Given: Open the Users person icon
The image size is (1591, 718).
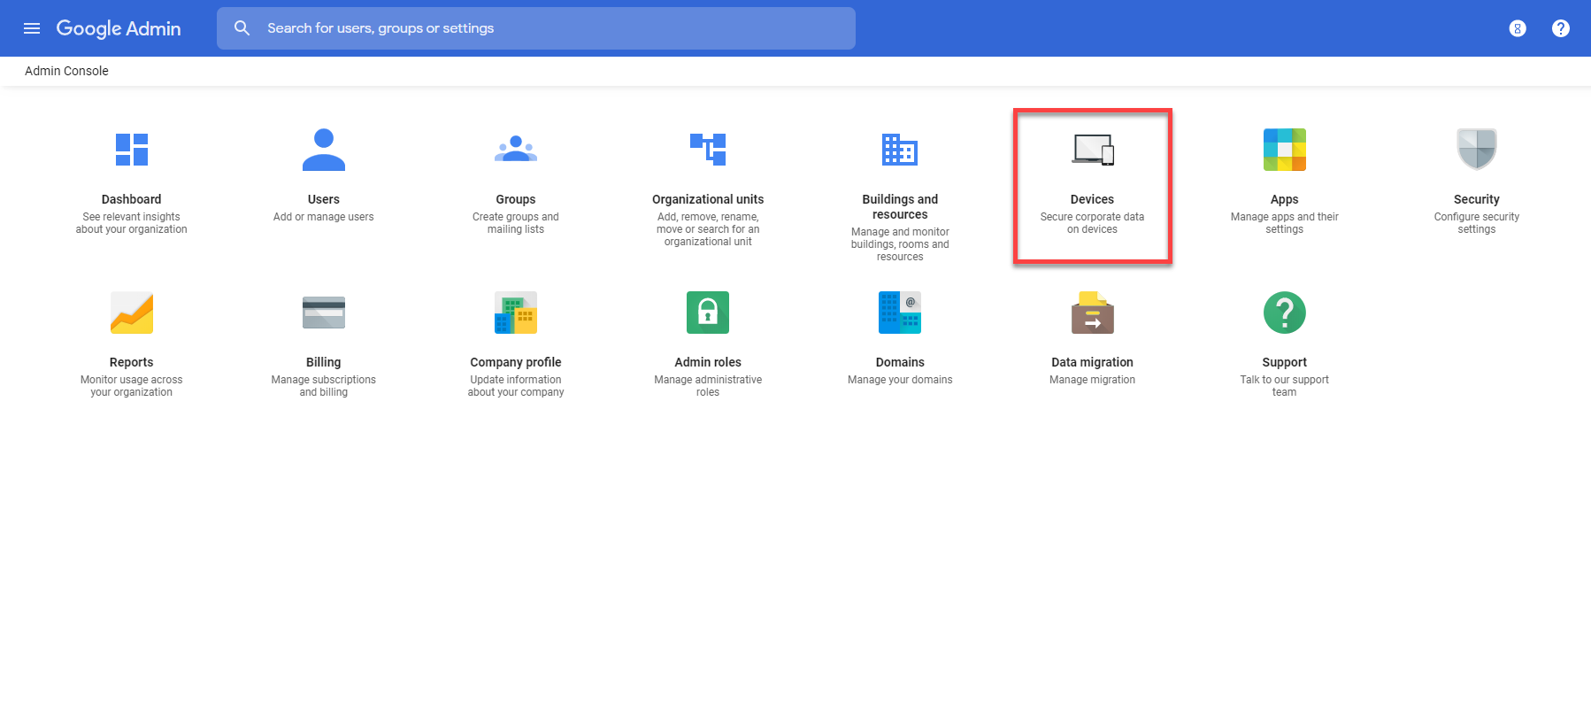Looking at the screenshot, I should tap(324, 150).
